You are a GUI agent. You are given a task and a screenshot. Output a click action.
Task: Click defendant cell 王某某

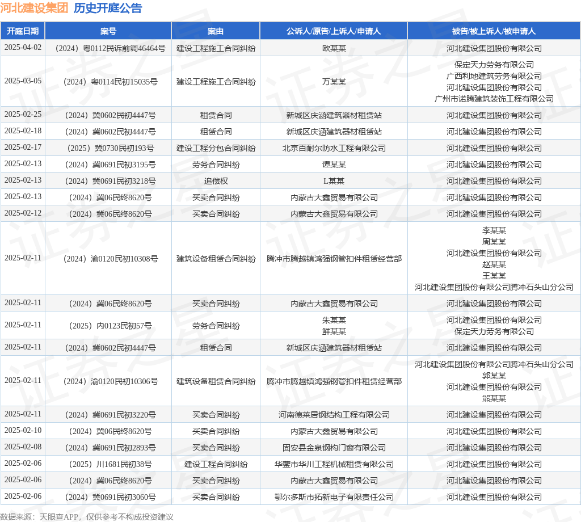tap(494, 276)
